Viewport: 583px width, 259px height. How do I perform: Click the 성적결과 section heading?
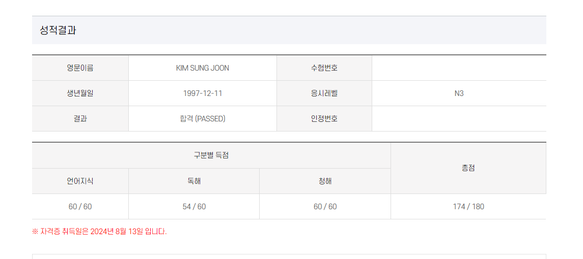click(x=58, y=30)
